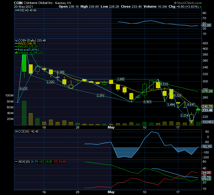The image size is (214, 195).
Task: Click the ADX(10) blue line legend marker
Action: coord(16,162)
